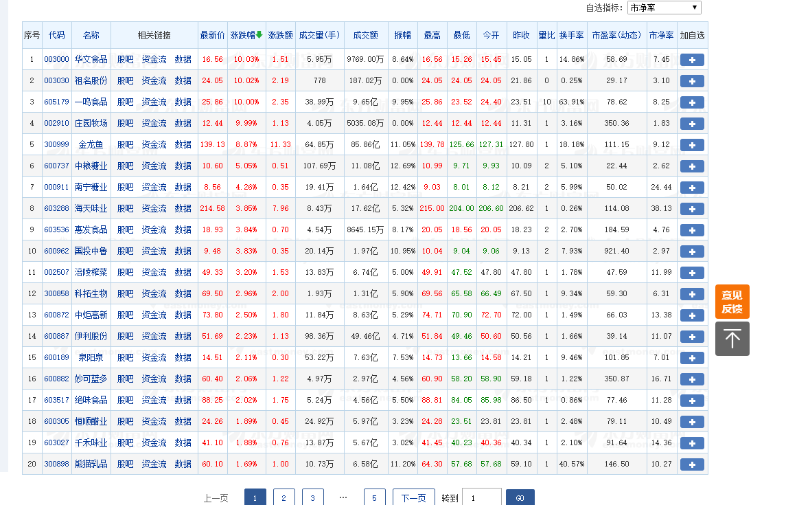Add 泉阳泉 to watchlist with plus button

click(x=692, y=358)
